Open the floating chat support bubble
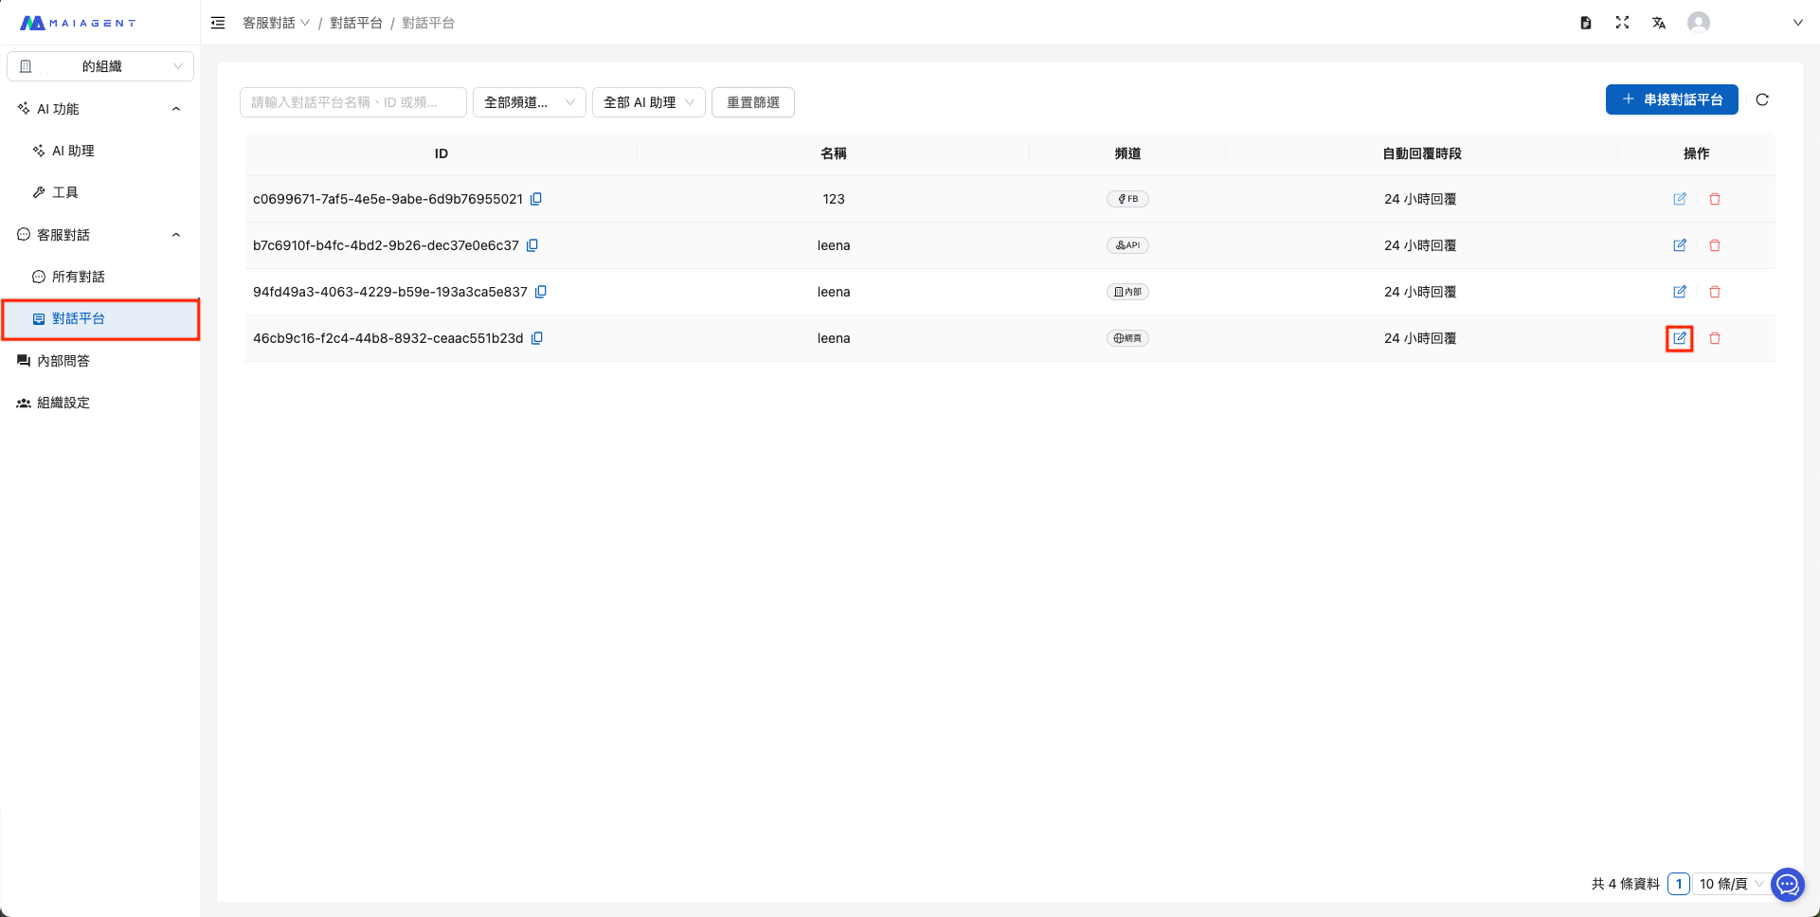 1787,885
